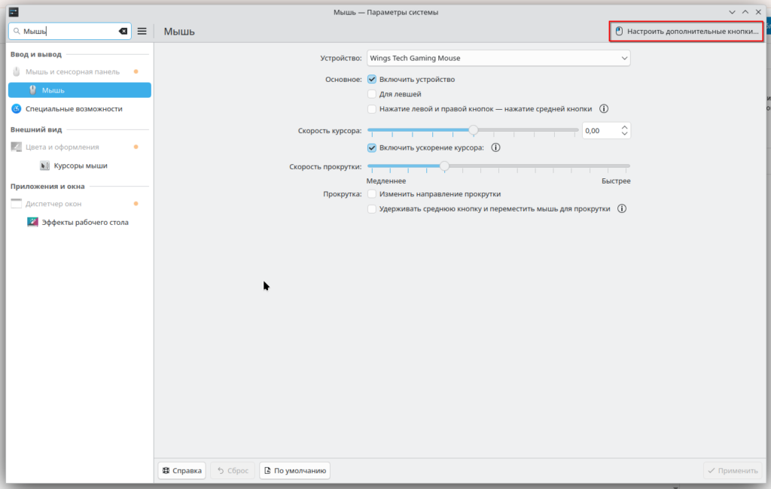771x489 pixels.
Task: Click the Справка help button
Action: [x=181, y=471]
